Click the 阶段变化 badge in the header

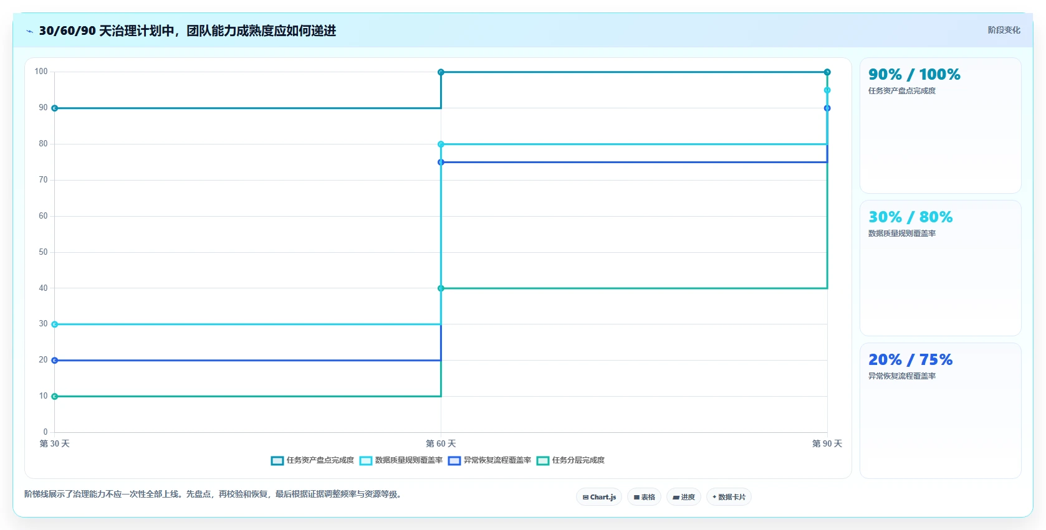click(x=1004, y=30)
